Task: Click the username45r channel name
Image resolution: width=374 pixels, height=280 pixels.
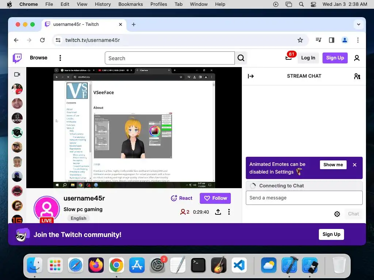Action: click(84, 198)
